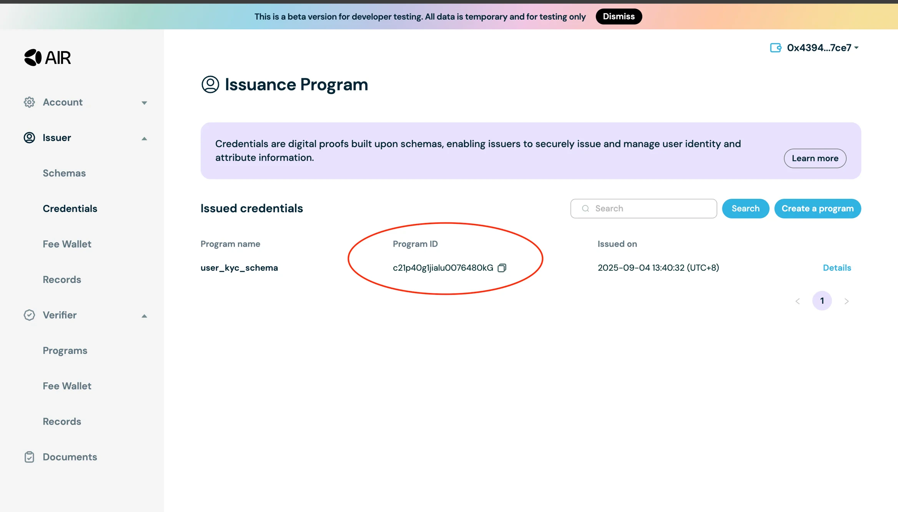This screenshot has height=512, width=898.
Task: Collapse the Issuer section
Action: pyautogui.click(x=144, y=138)
